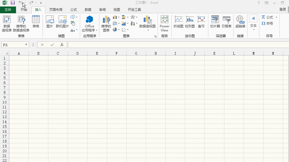Switch to the Review (审阅) tab
The height and width of the screenshot is (162, 289).
coord(102,9)
